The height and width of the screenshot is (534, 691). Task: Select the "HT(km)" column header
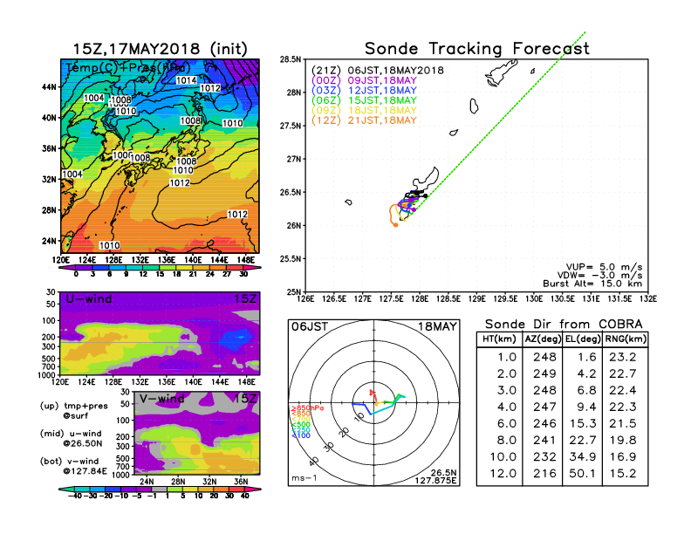tap(499, 339)
